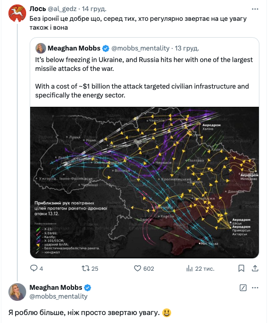The image size is (274, 323).
Task: Open view analytics showing 22 тис.
Action: point(190,268)
